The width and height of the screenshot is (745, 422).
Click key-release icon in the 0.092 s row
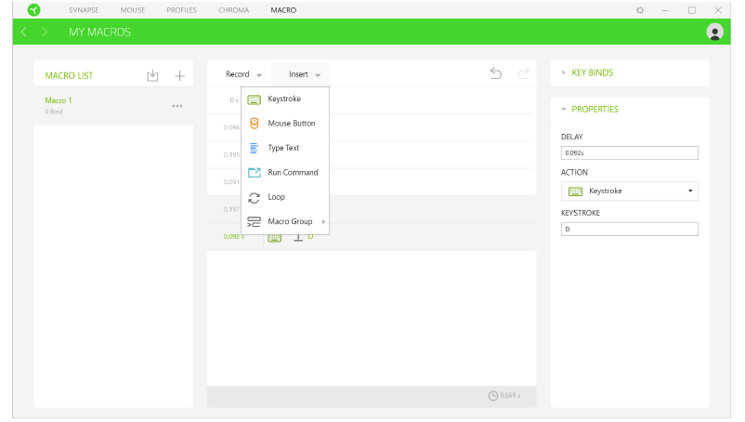(298, 238)
